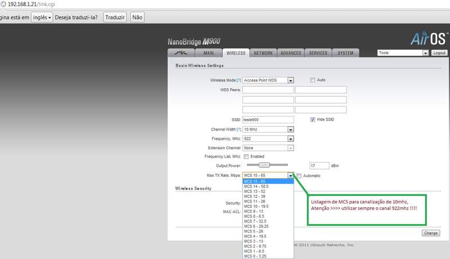Select MCS 5 - 26 option
This screenshot has height=259, width=450.
(x=268, y=231)
